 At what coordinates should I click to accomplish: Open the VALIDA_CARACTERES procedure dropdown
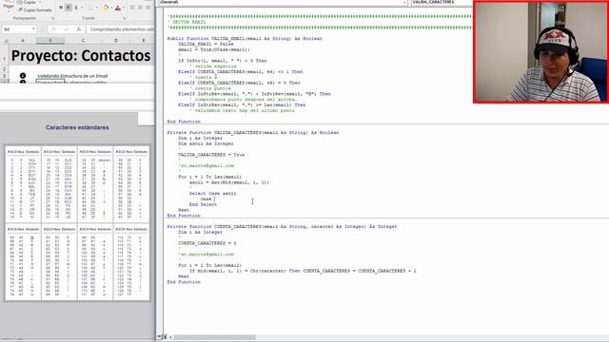click(x=442, y=2)
